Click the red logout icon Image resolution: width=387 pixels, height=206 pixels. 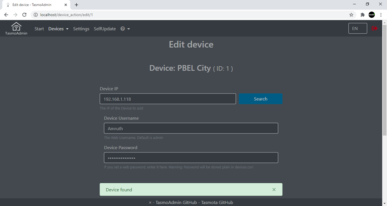[374, 28]
